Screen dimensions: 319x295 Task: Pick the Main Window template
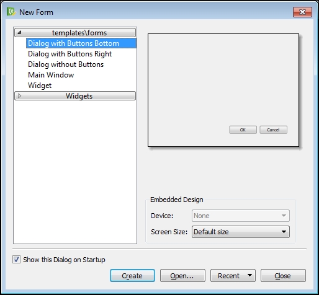(x=51, y=75)
